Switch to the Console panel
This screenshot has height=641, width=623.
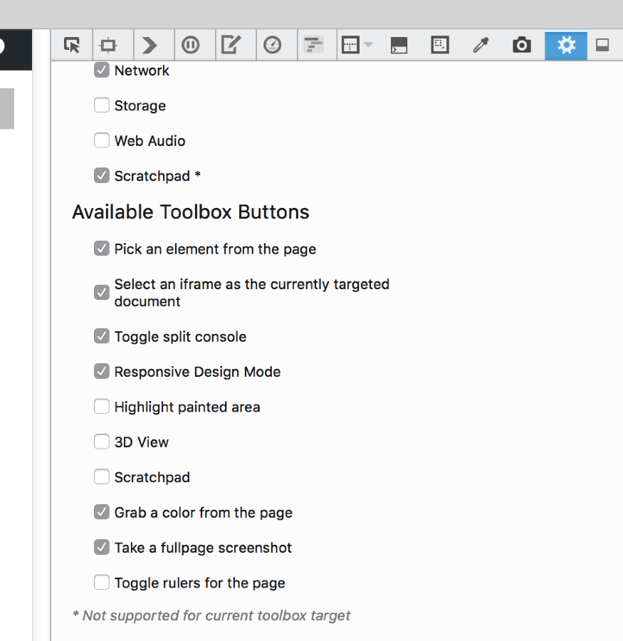(150, 46)
